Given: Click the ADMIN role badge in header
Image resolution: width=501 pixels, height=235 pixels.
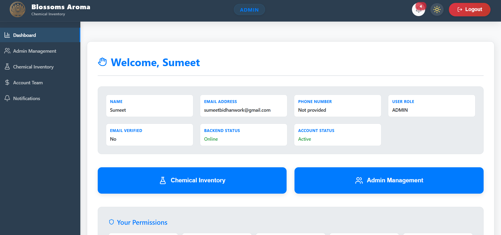Looking at the screenshot, I should [x=249, y=10].
